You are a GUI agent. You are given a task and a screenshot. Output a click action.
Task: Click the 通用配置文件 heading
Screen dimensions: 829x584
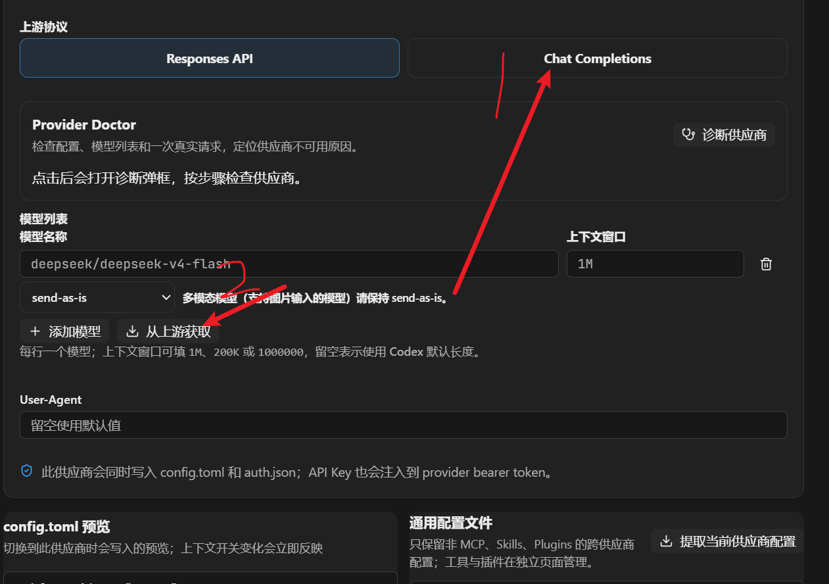(x=450, y=523)
